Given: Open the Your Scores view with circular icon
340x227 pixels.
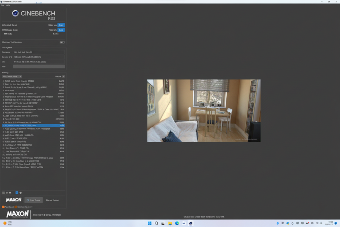Looking at the screenshot, I should [x=34, y=200].
